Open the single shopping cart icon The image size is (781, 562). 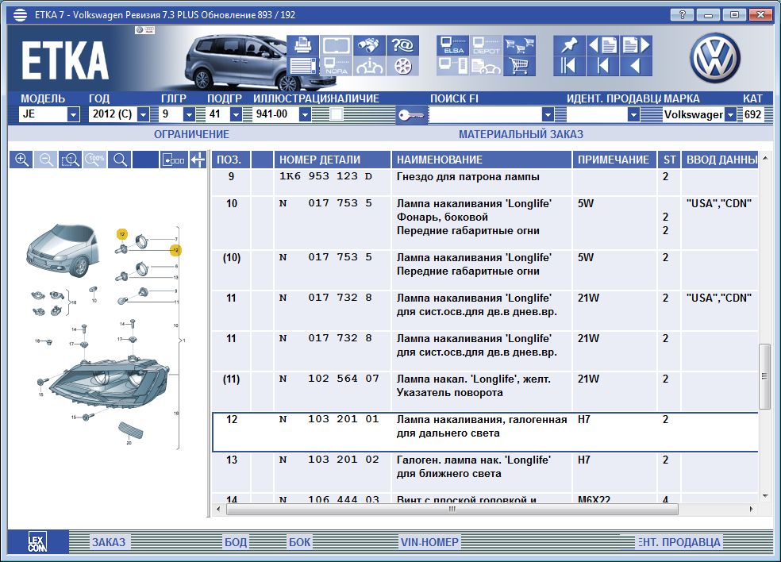519,66
